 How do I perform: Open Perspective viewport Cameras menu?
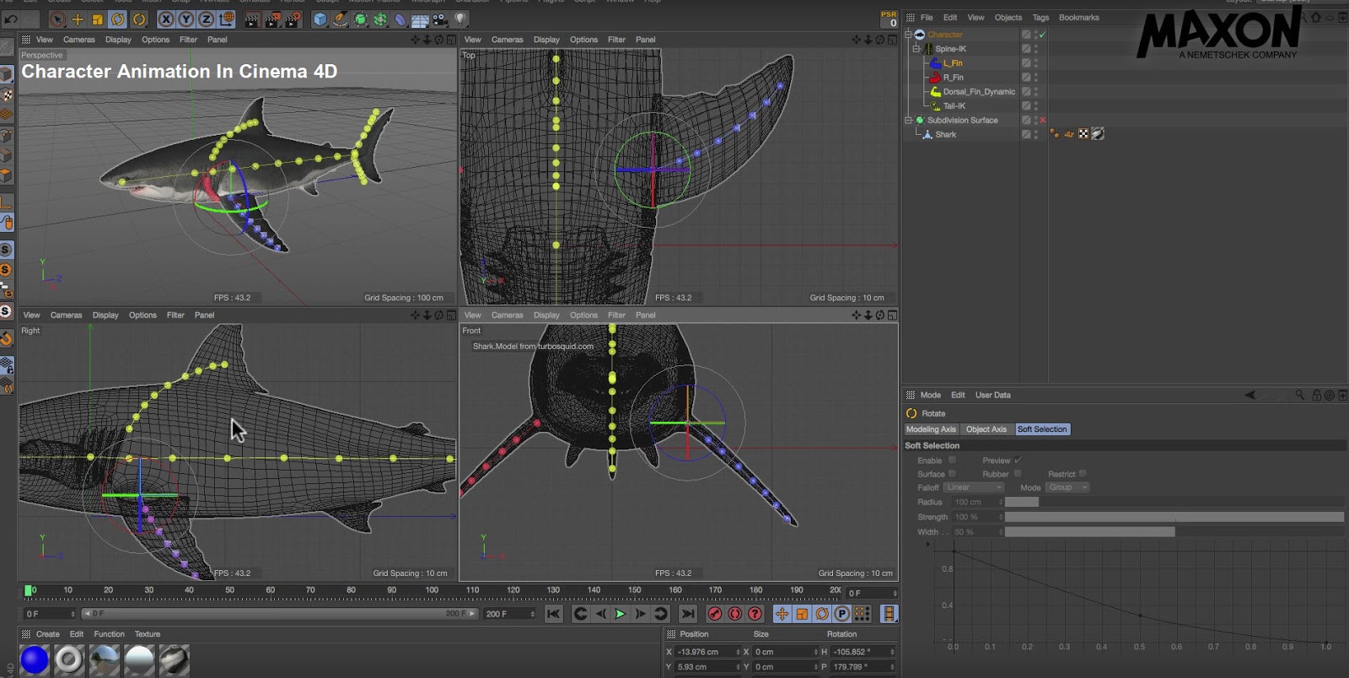coord(79,40)
